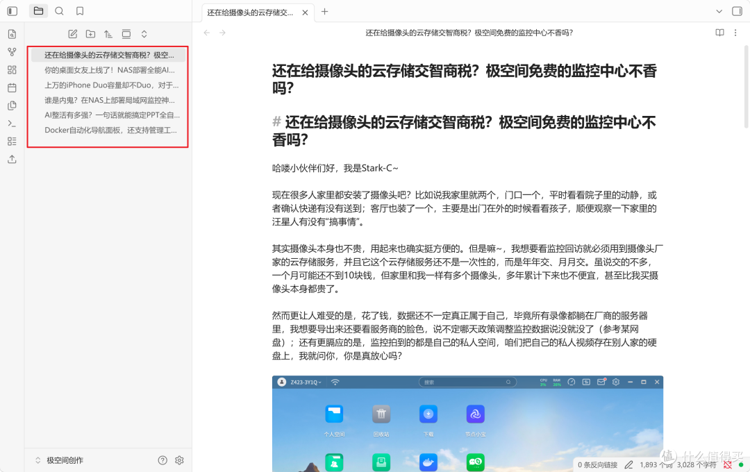Open note 谁是内鬼？在NAS上部署局域网监控
This screenshot has height=472, width=750.
click(108, 100)
